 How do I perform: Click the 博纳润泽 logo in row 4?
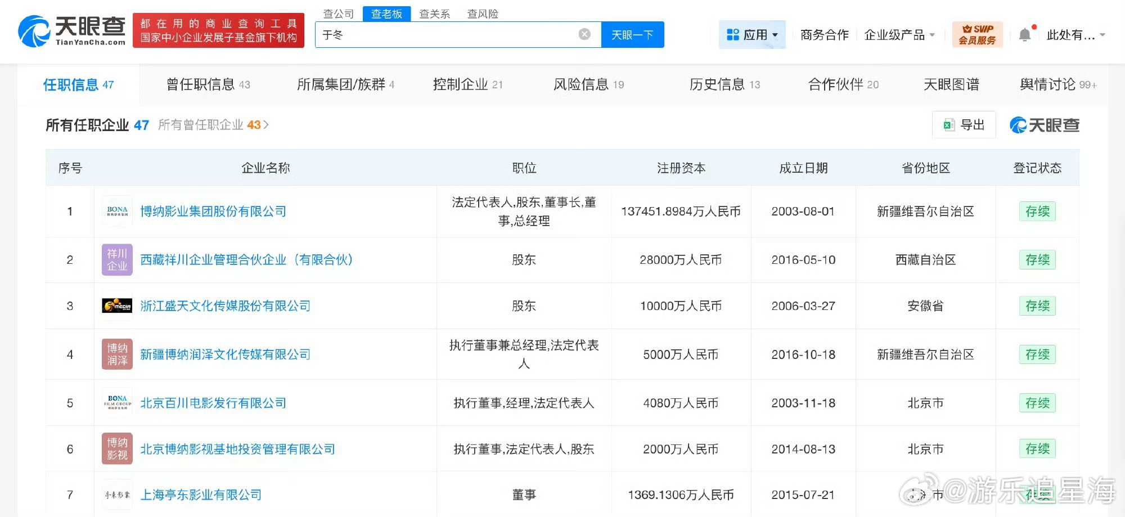coord(116,354)
